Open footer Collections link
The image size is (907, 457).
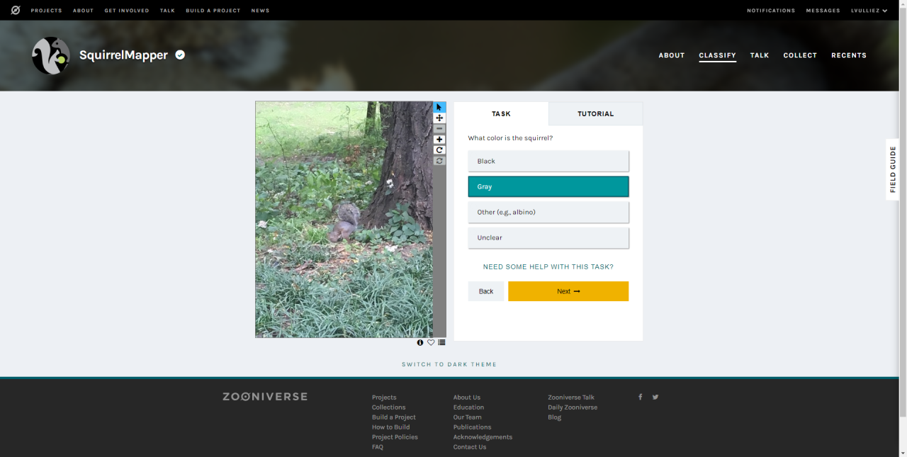tap(389, 407)
